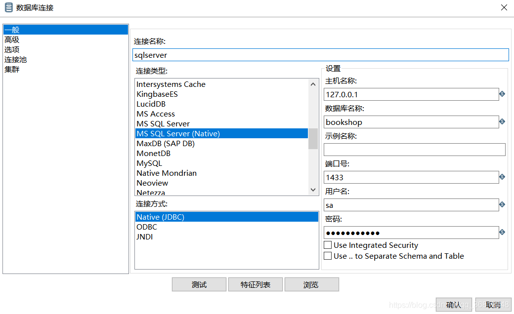Choose ODBC connection method
This screenshot has width=514, height=314.
[x=146, y=227]
